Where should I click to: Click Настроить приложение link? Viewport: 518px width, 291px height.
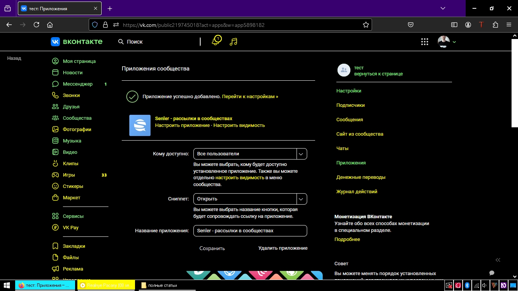click(x=182, y=125)
